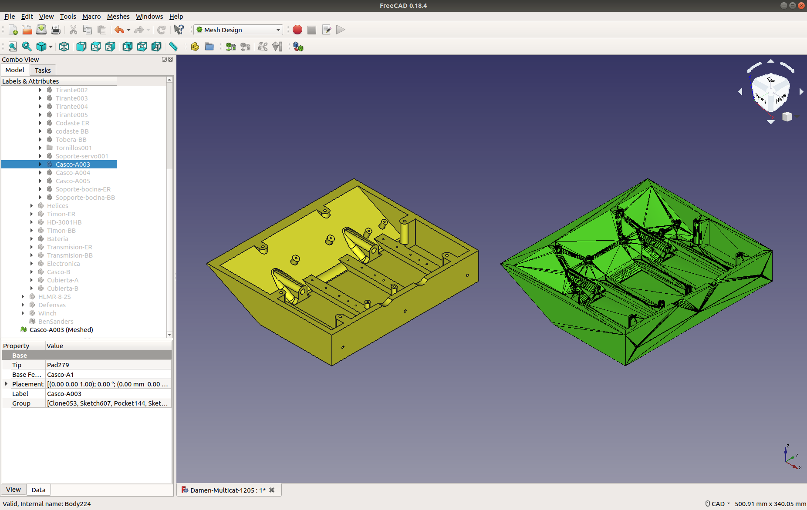The width and height of the screenshot is (807, 510).
Task: Activate the Measure distance tool
Action: pyautogui.click(x=173, y=47)
